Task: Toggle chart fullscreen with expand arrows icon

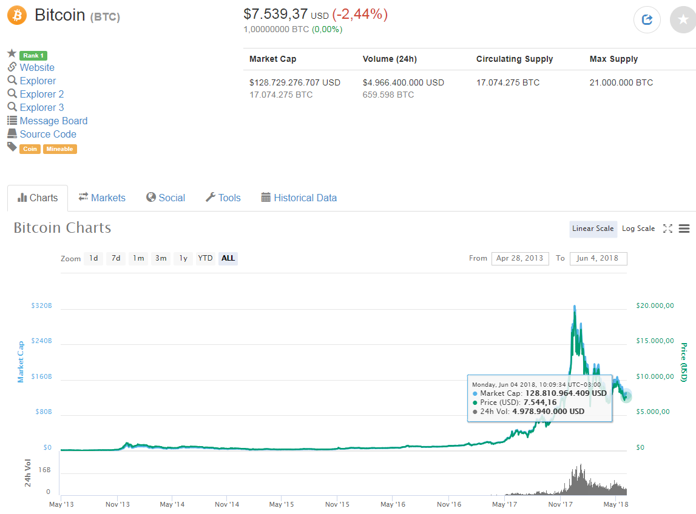Action: (x=667, y=229)
